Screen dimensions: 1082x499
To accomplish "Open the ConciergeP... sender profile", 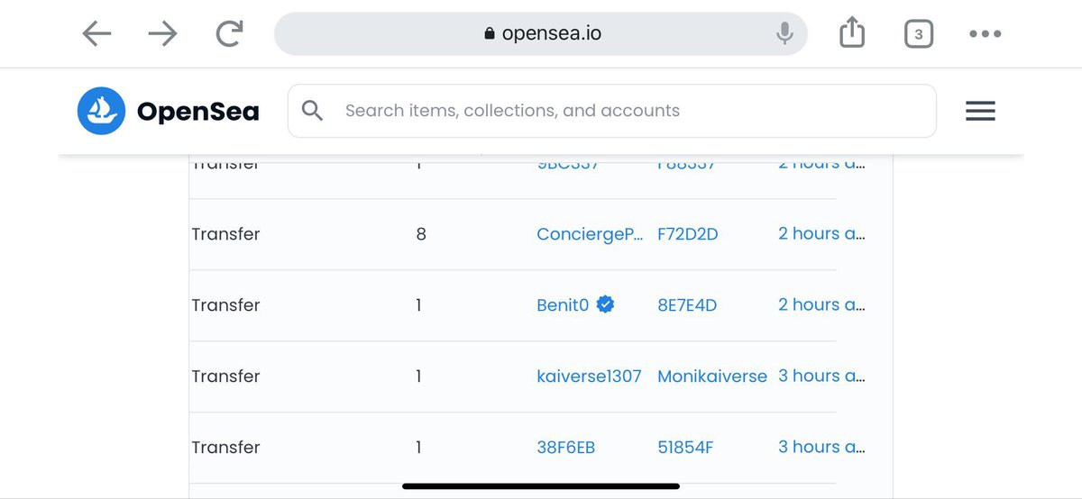I will pyautogui.click(x=590, y=234).
